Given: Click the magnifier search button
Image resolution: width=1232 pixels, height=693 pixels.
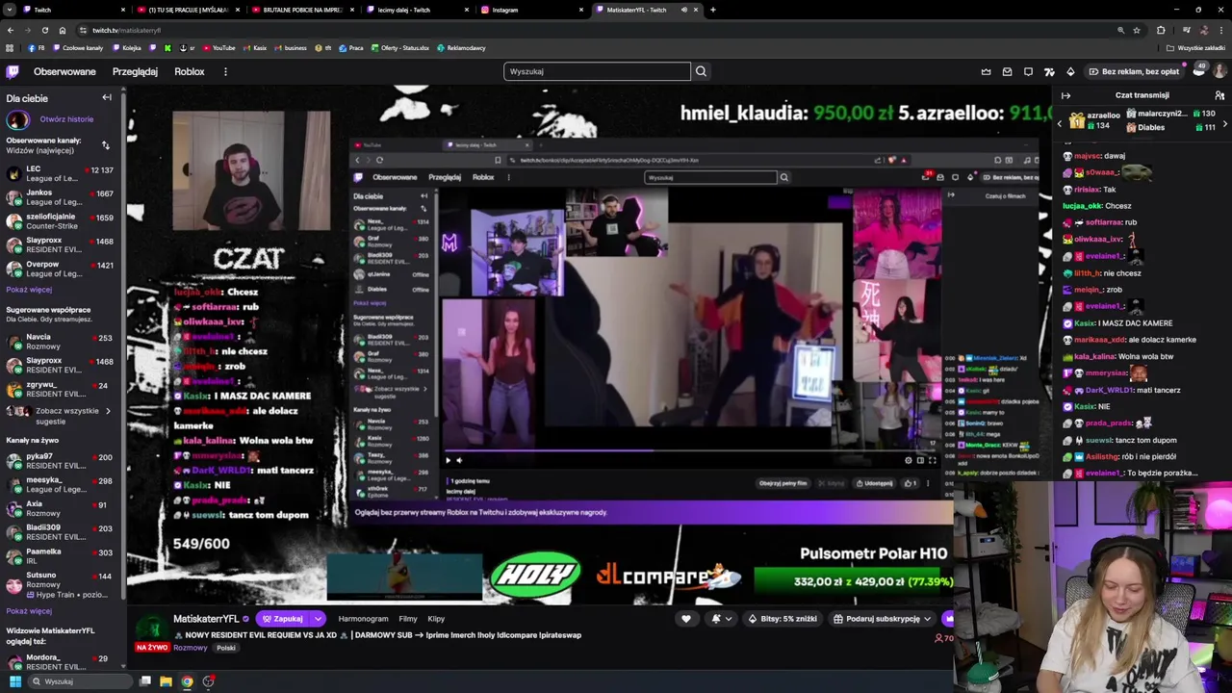Looking at the screenshot, I should pyautogui.click(x=701, y=71).
